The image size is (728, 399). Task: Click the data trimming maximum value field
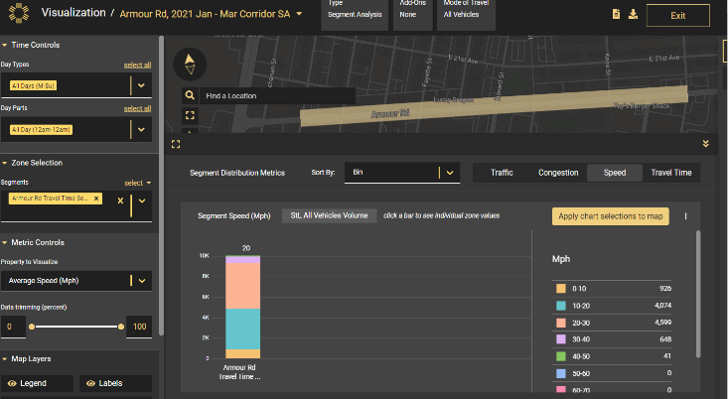[139, 327]
